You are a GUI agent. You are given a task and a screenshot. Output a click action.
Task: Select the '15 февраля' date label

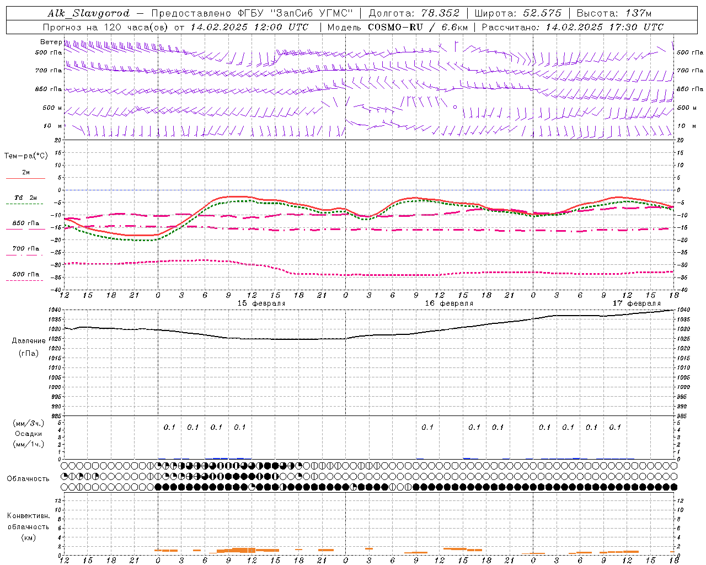261,303
